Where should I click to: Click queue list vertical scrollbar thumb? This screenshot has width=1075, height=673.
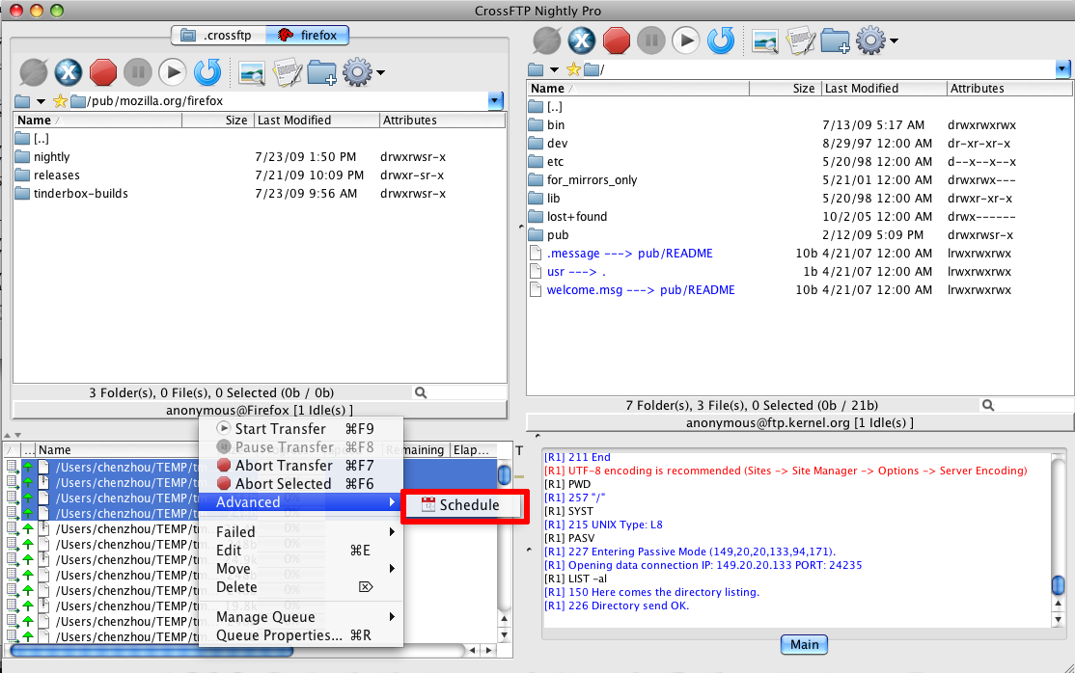[505, 475]
